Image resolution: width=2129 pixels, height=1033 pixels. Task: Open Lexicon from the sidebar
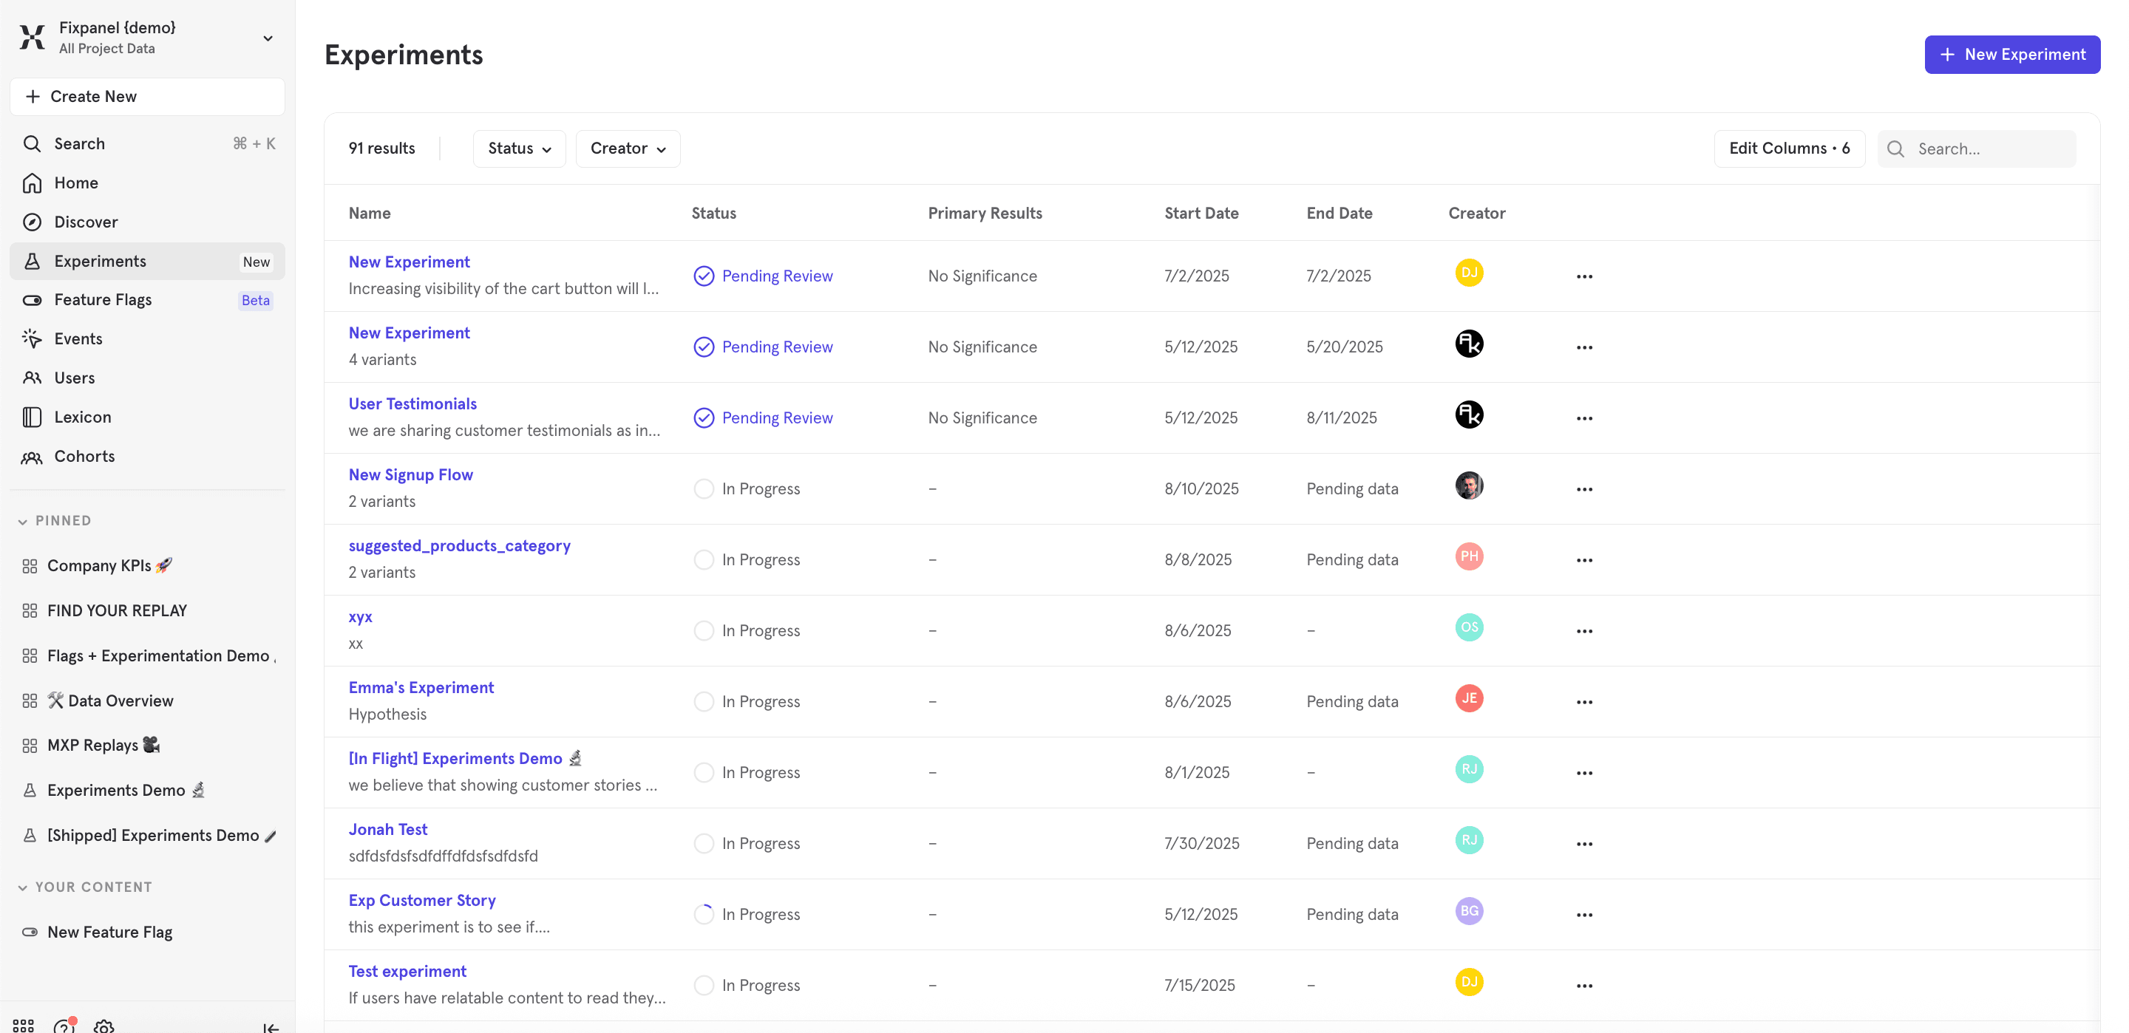pos(83,417)
